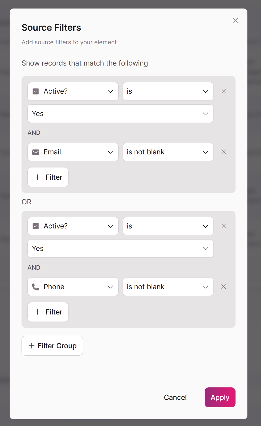Remove the Email is not blank filter

click(224, 152)
